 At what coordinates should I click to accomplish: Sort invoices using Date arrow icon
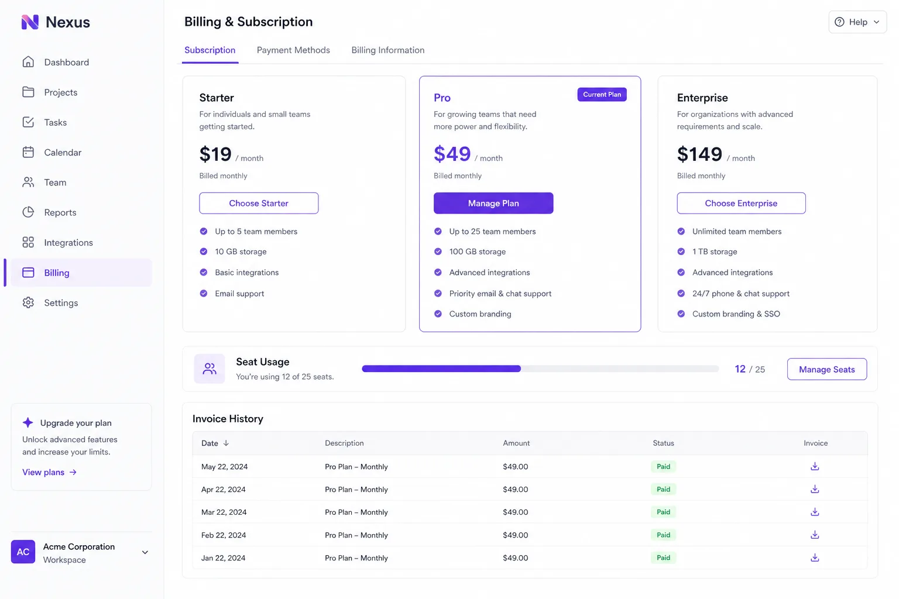click(x=226, y=443)
